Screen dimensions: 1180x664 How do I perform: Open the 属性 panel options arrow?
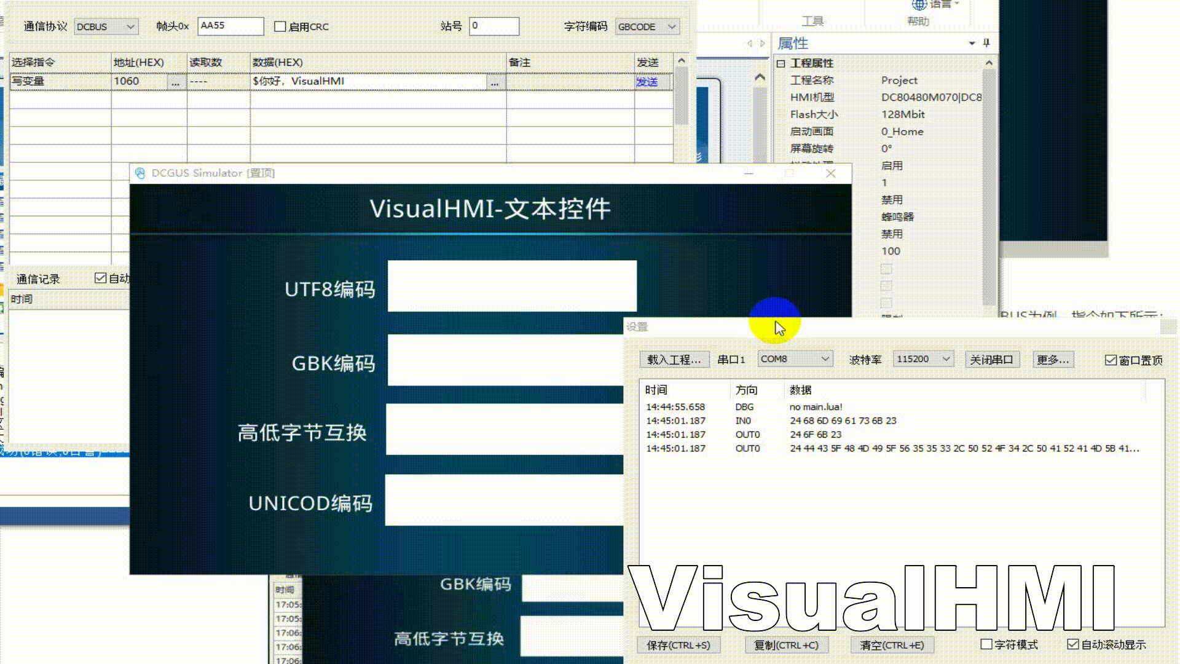pyautogui.click(x=972, y=43)
